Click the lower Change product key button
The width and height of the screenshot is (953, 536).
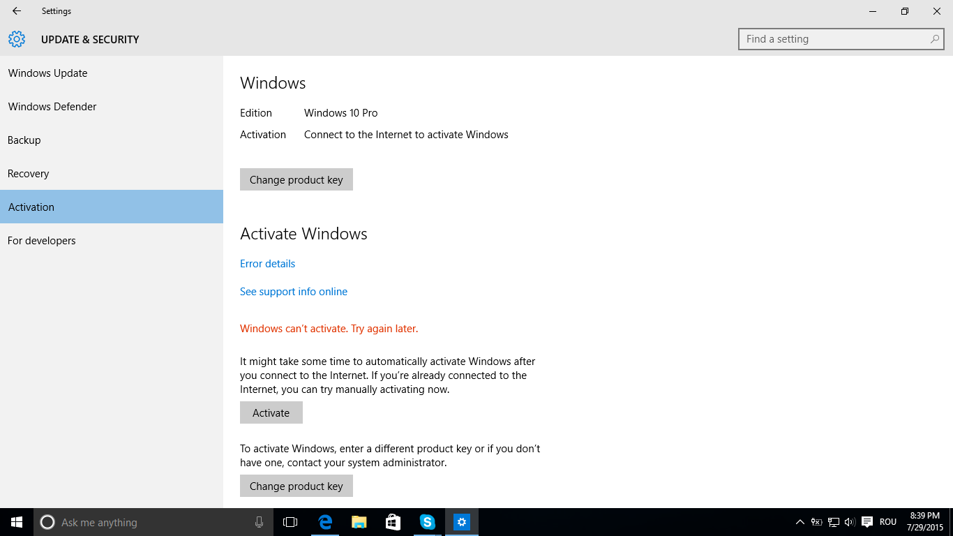[297, 486]
